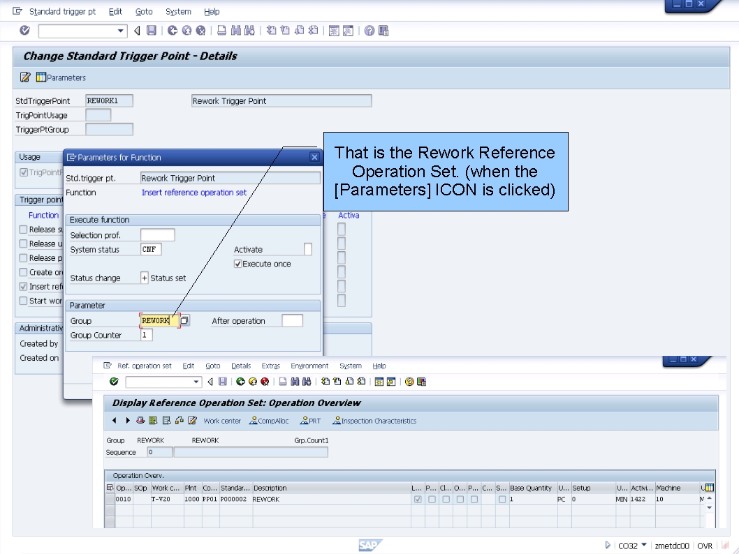This screenshot has height=554, width=739.
Task: Click the Find binoculars icon in the Ref. operation set window
Action: [295, 382]
